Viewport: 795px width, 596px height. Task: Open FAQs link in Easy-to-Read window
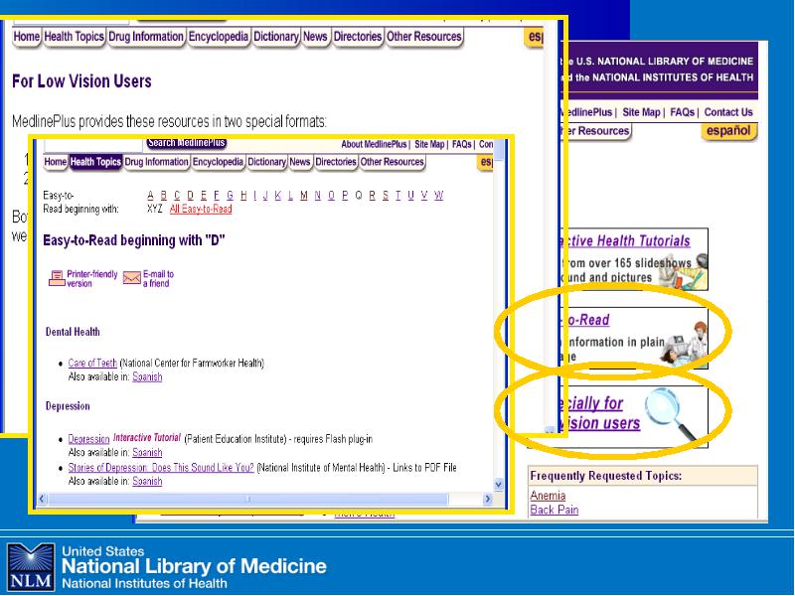(461, 144)
